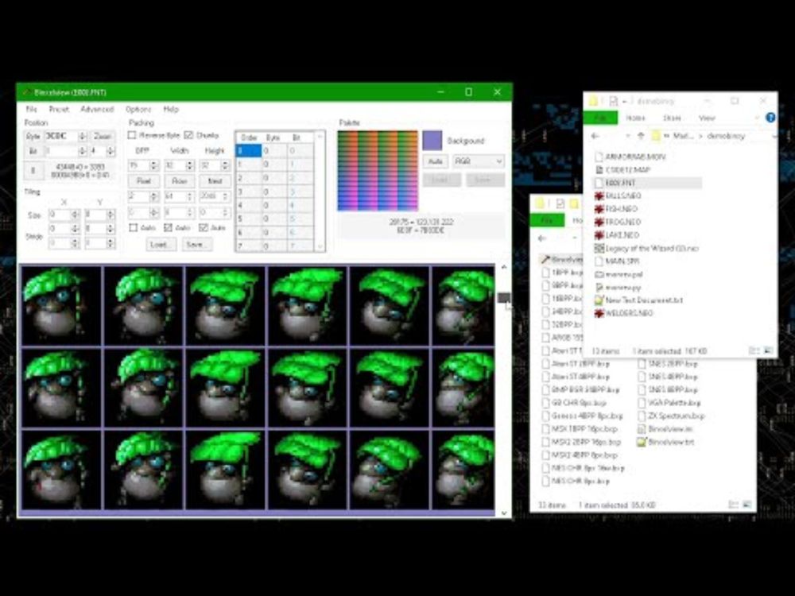Click the palette Auto button
The image size is (795, 596).
436,161
